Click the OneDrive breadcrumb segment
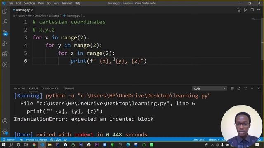This screenshot has width=264, height=148. click(40, 16)
